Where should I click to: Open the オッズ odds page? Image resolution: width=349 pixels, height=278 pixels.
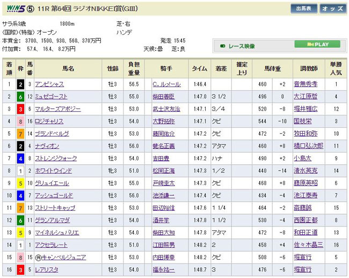click(333, 9)
